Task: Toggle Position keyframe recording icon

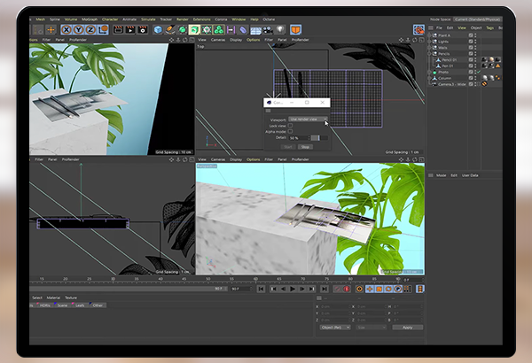Action: click(x=370, y=289)
